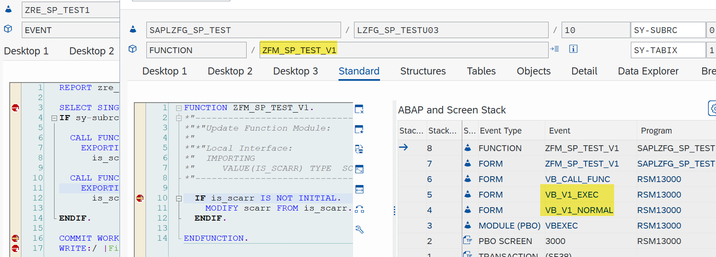Click the SY-SUBRC field
The height and width of the screenshot is (257, 716).
coord(668,30)
